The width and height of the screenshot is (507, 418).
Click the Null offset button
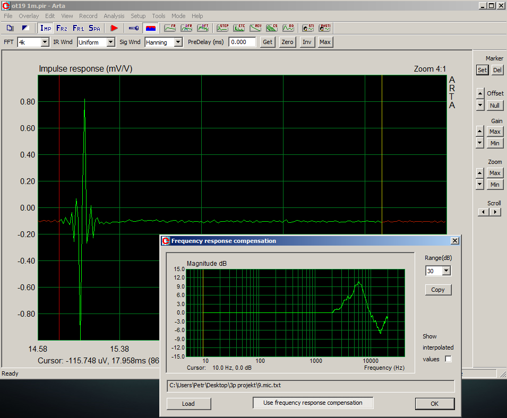(x=495, y=106)
